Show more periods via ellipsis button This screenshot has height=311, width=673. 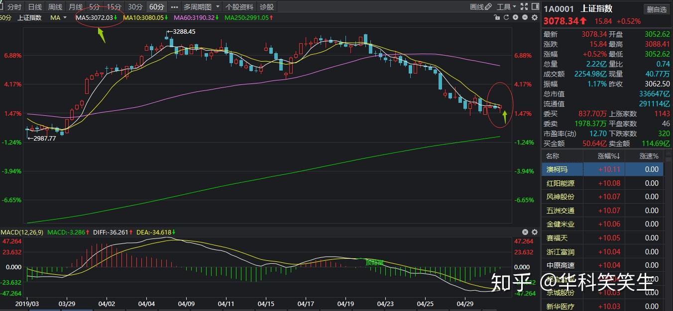174,7
